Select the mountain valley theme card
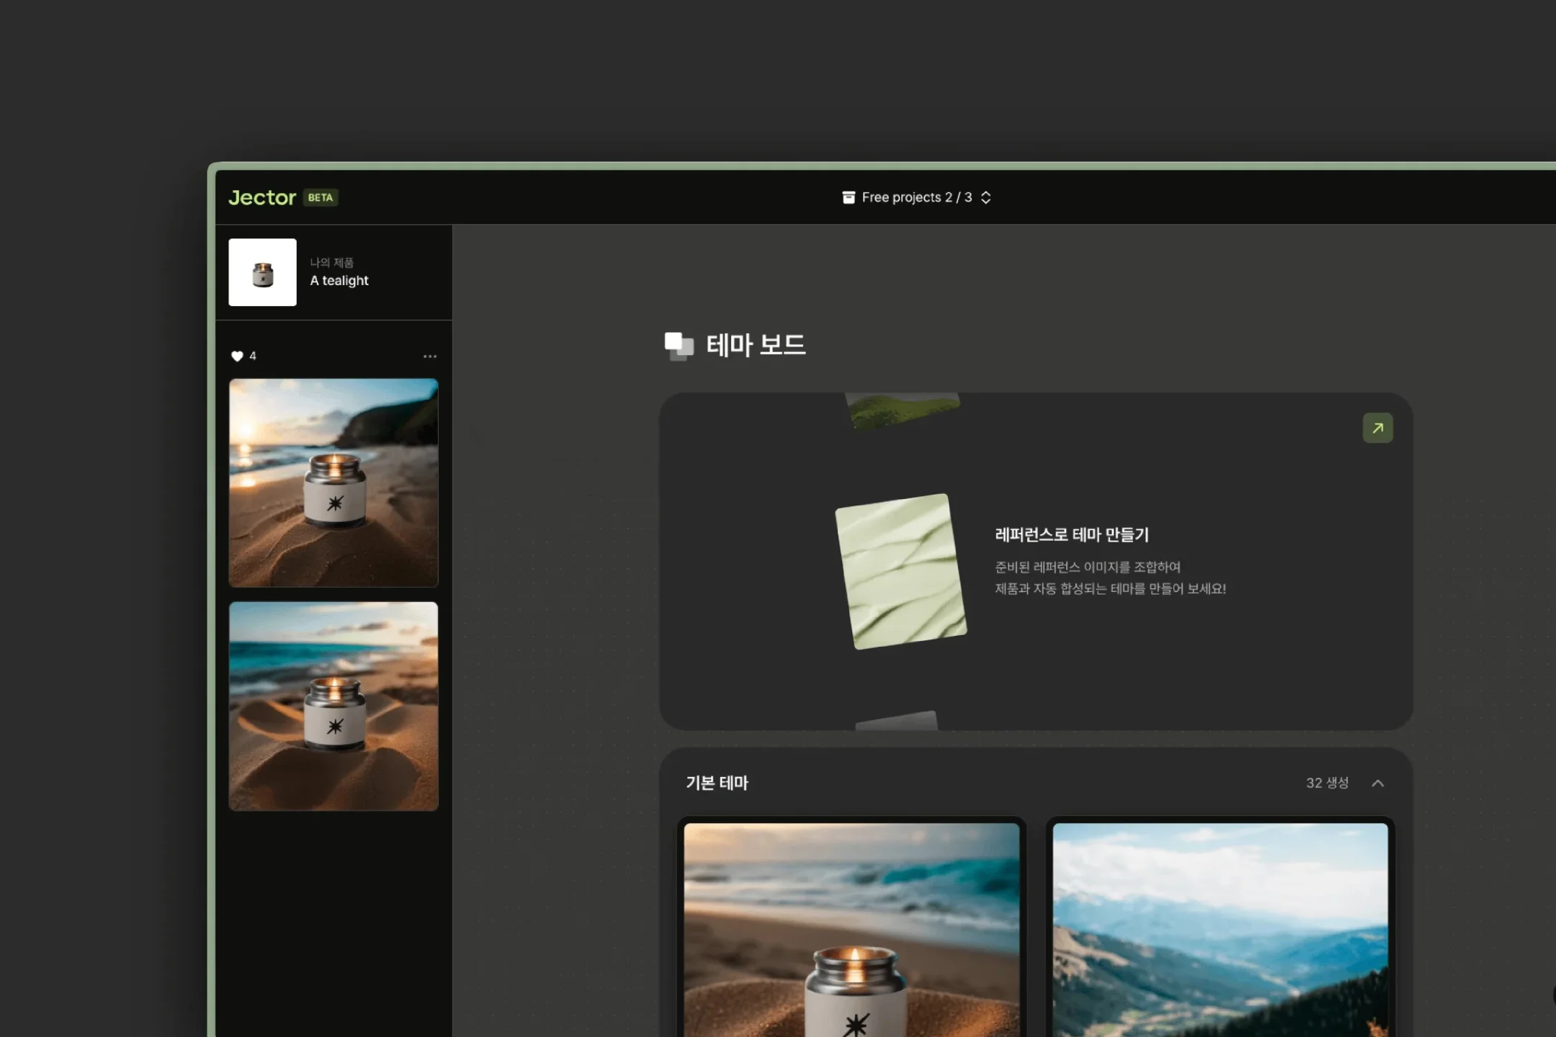 tap(1220, 929)
